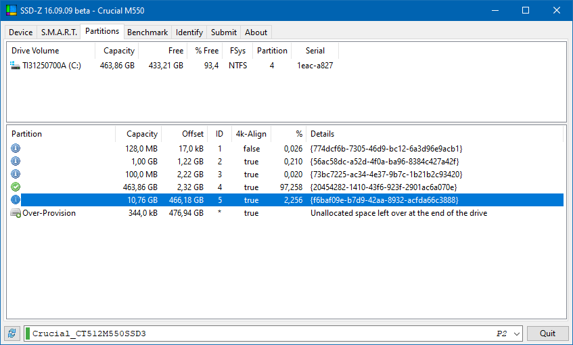Screen dimensions: 573x345
Task: Click the Details column header
Action: [434, 134]
